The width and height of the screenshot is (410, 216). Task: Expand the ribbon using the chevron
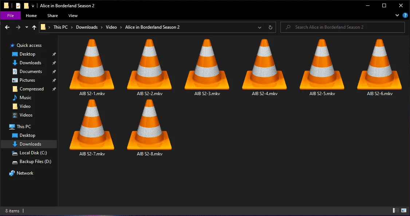397,15
